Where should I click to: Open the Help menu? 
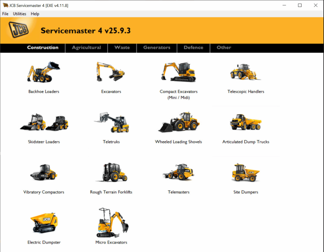35,14
